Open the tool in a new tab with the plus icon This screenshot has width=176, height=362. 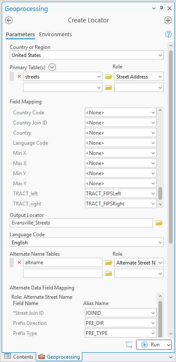(168, 20)
